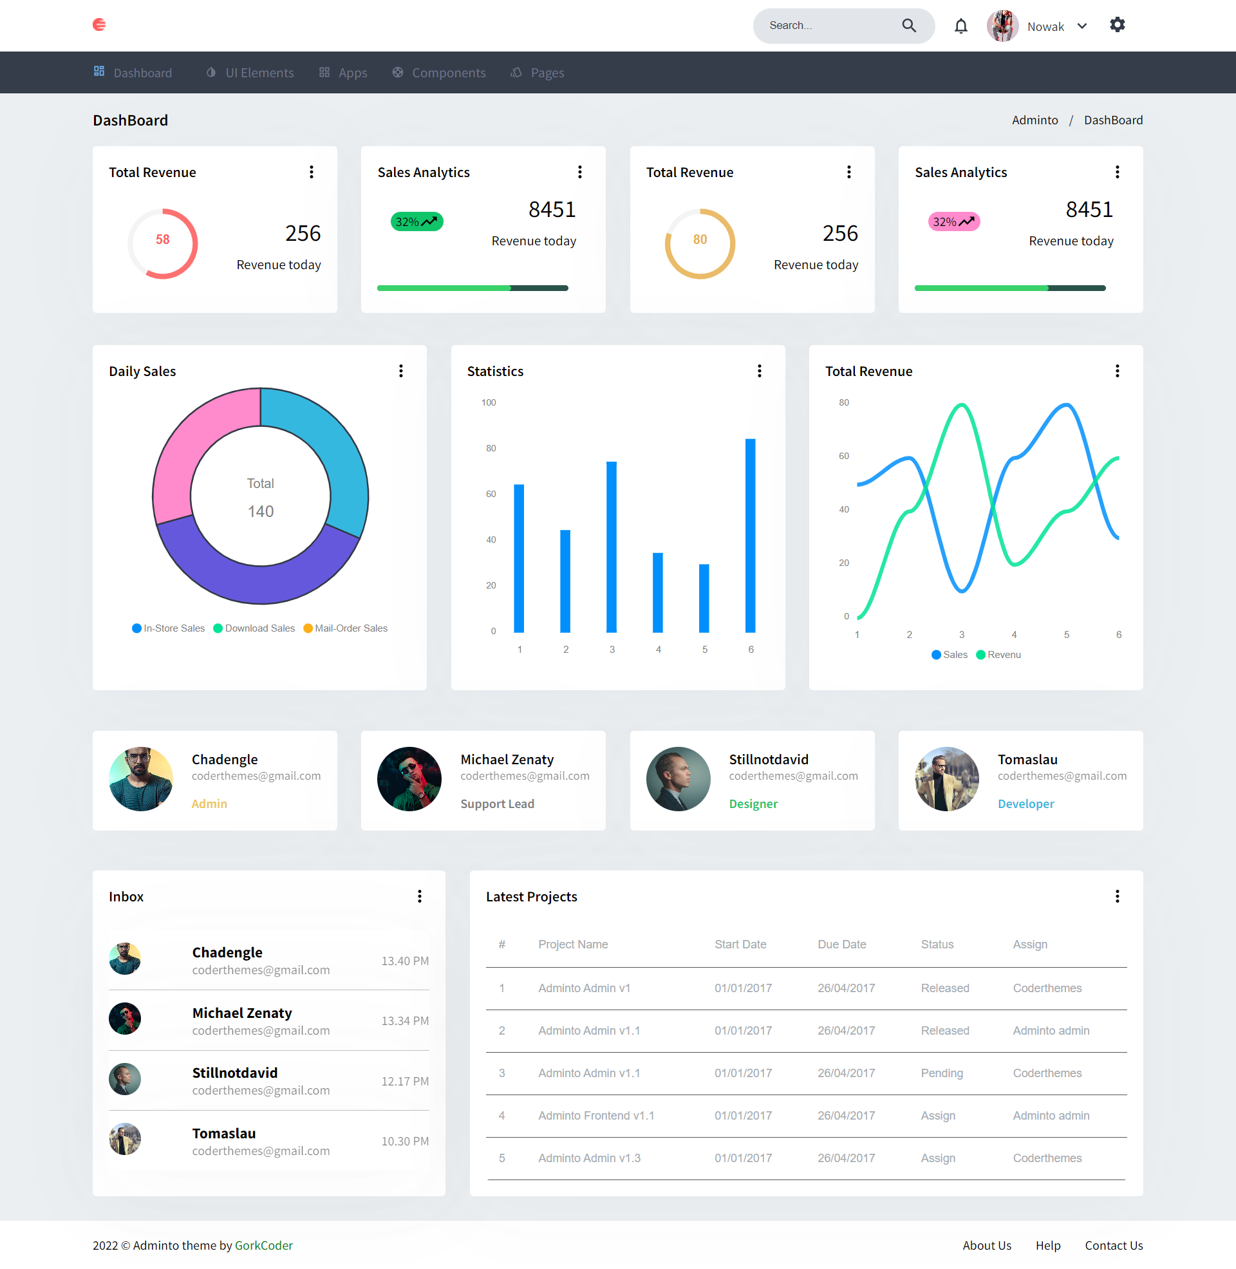Click the Contact Us footer link
The image size is (1236, 1269).
1114,1245
